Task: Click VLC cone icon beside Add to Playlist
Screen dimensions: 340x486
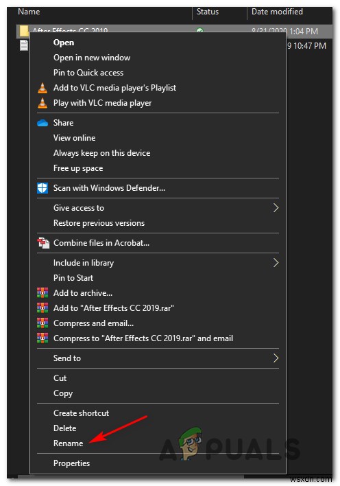Action: (42, 88)
